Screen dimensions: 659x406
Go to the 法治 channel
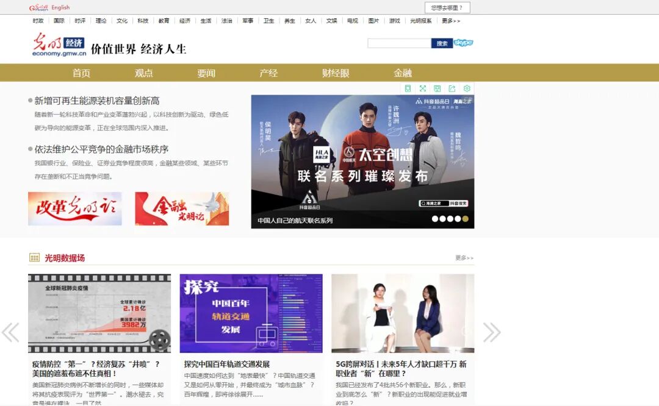point(227,21)
